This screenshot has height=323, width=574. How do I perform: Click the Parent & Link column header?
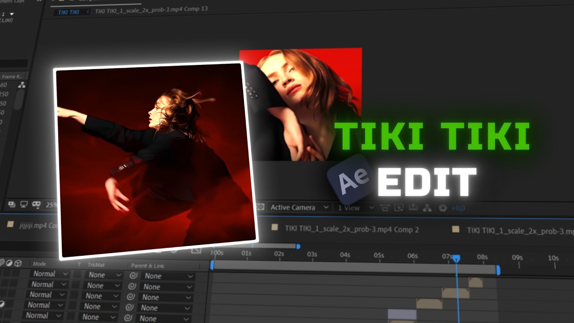pos(148,266)
